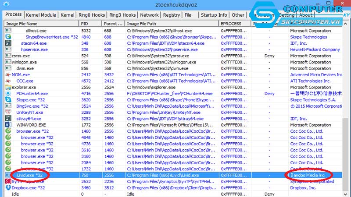Click Deny in the csrss.exe row
This screenshot has width=351, height=197.
pyautogui.click(x=269, y=56)
